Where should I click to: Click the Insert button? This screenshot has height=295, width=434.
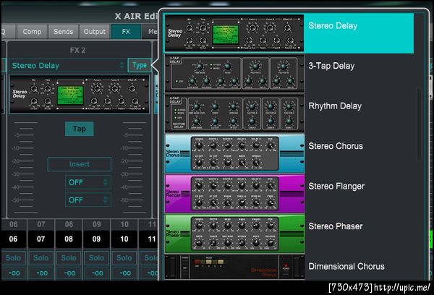[x=79, y=164]
